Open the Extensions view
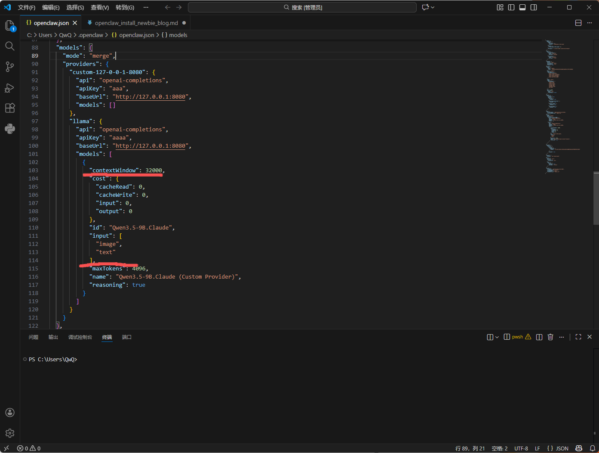Screen dimensions: 599x453 coord(9,108)
